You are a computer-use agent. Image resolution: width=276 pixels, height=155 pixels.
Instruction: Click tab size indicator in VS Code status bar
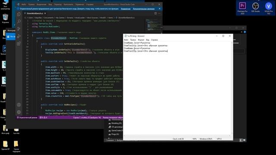click(113, 118)
